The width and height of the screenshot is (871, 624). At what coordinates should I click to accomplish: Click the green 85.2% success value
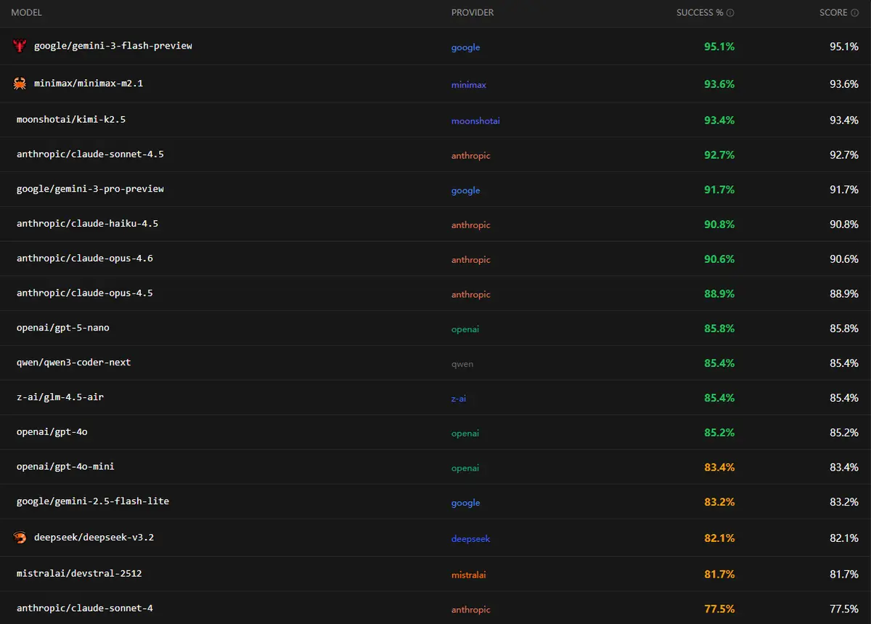[x=719, y=433]
